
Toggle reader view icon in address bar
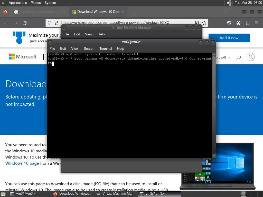click(x=197, y=23)
